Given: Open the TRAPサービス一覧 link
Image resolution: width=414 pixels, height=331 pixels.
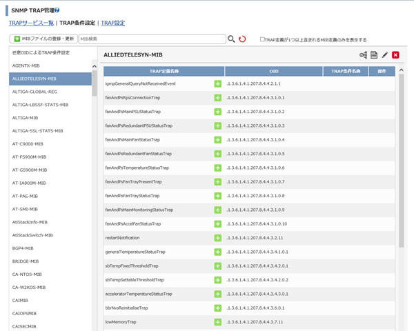Looking at the screenshot, I should click(31, 23).
